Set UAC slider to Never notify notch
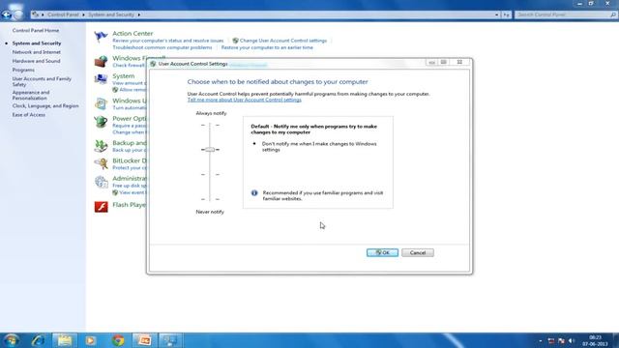 pyautogui.click(x=210, y=199)
